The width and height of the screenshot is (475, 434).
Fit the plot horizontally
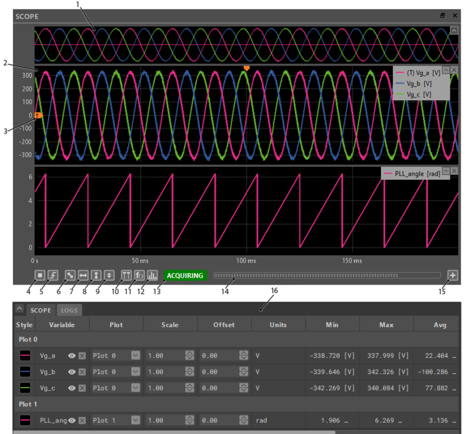click(x=83, y=275)
